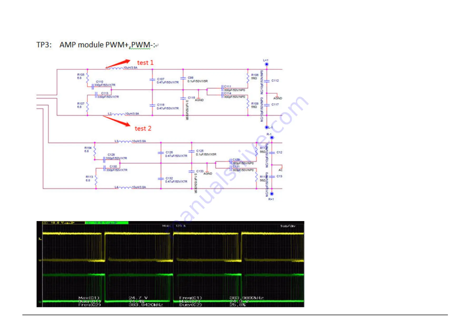Select the R108 56Ω resistor label
Image resolution: width=470 pixels, height=332 pixels.
[x=255, y=105]
